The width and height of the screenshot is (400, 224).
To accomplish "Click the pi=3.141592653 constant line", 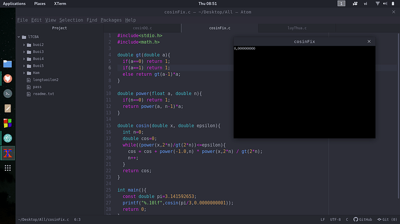I will click(159, 196).
